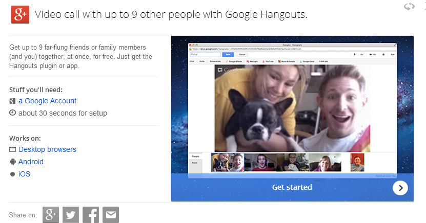The height and width of the screenshot is (223, 426).
Task: Click the Apps tab in Hangouts screenshot
Action: tap(195, 163)
